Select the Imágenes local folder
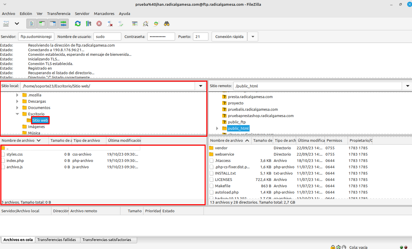 36,127
